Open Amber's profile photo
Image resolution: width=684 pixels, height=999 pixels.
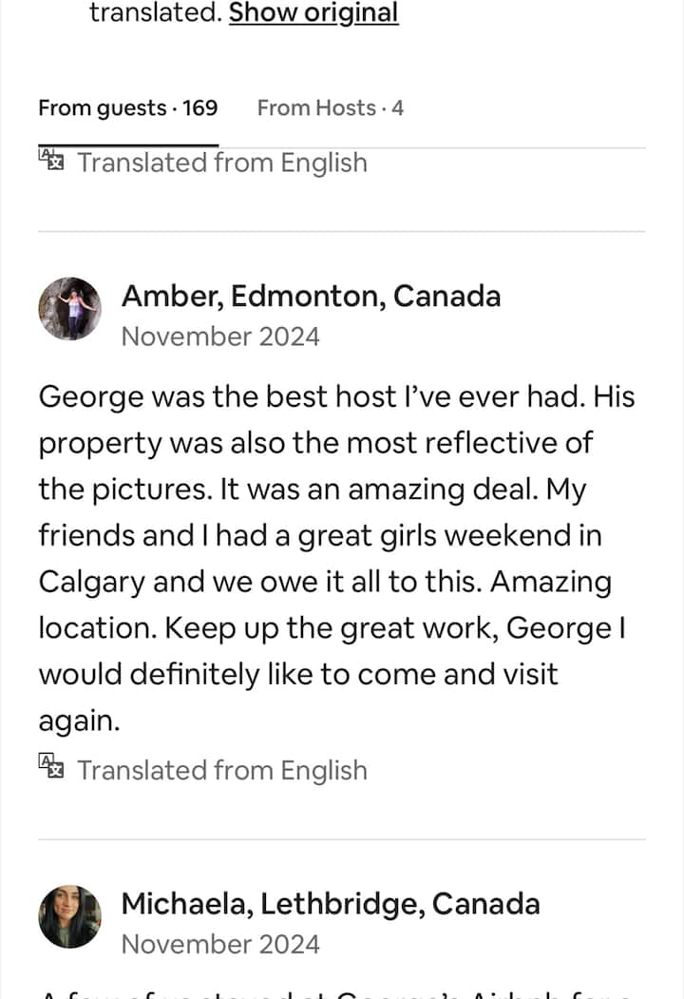click(x=69, y=309)
